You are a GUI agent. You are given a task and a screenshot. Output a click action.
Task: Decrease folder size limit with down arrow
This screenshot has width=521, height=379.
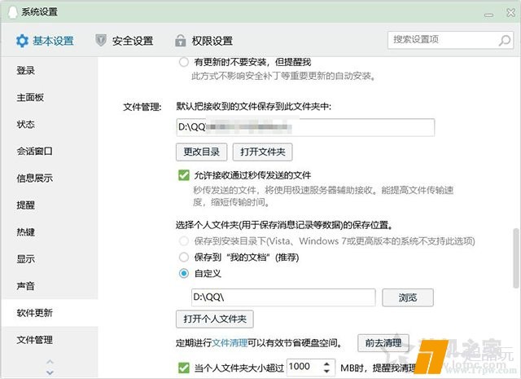coord(326,371)
